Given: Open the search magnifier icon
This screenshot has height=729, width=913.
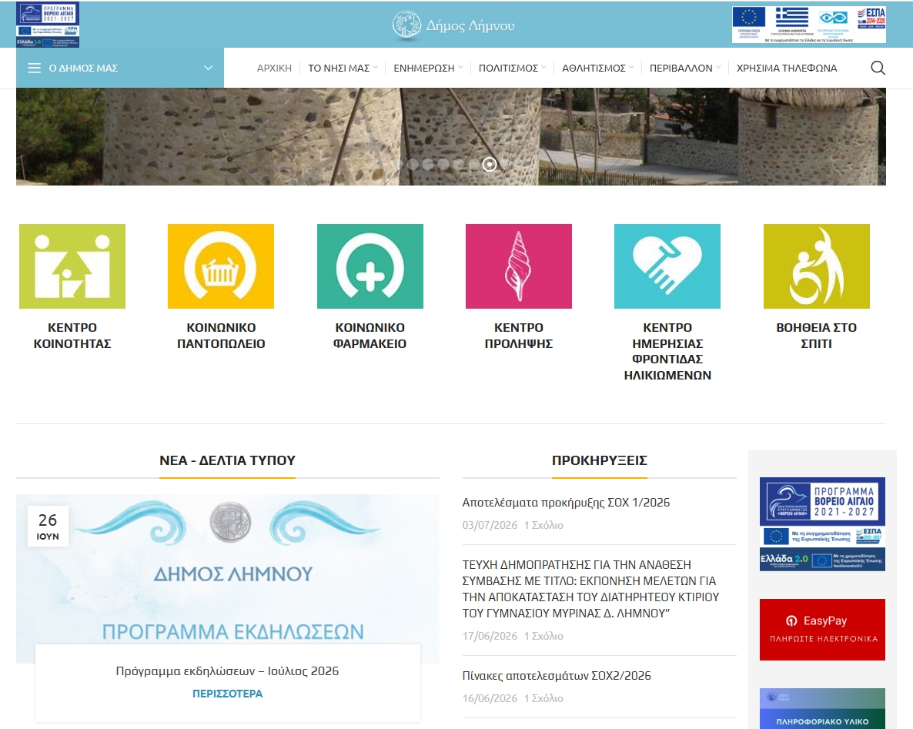Looking at the screenshot, I should 878,68.
